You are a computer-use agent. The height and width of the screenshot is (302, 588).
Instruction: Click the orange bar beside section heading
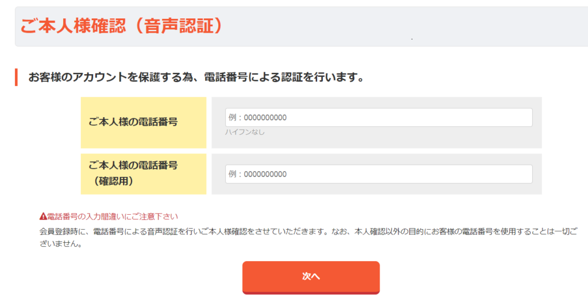point(16,78)
